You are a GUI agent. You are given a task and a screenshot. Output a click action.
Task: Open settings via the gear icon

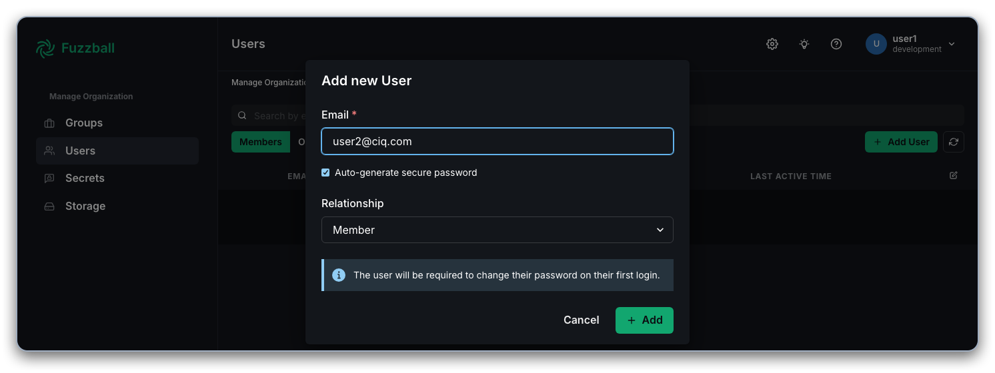(772, 44)
